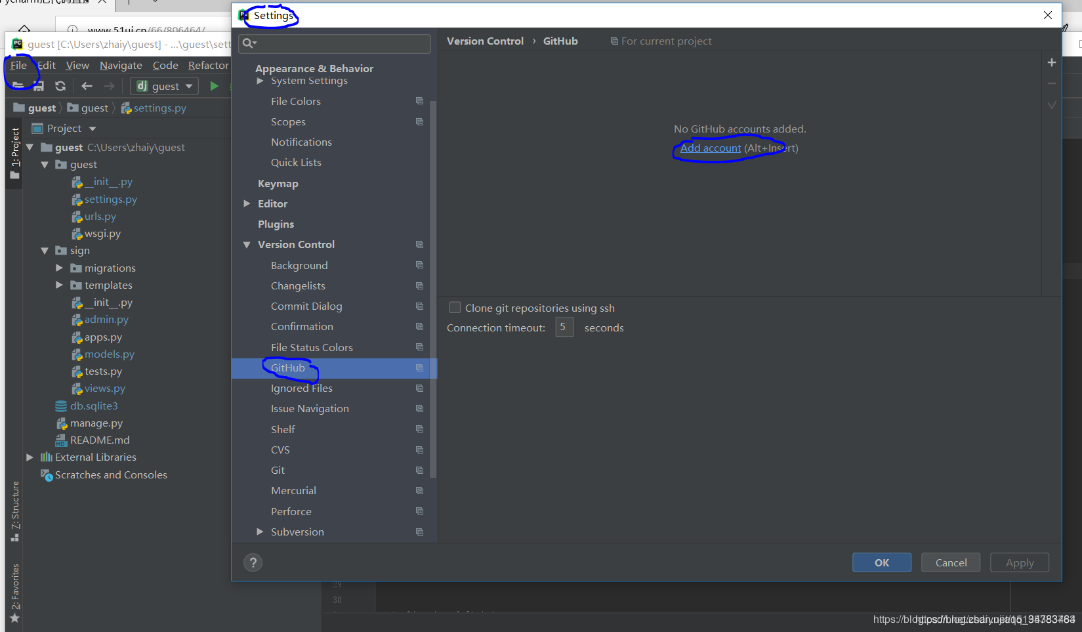Select Keymap in the settings list

[278, 183]
